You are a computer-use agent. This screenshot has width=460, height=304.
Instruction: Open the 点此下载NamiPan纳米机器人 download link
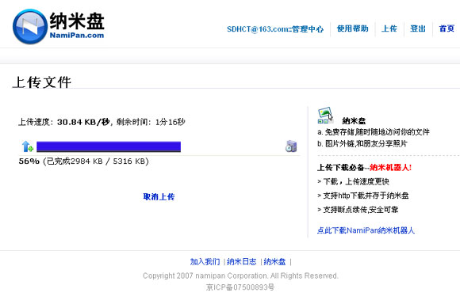pyautogui.click(x=366, y=230)
